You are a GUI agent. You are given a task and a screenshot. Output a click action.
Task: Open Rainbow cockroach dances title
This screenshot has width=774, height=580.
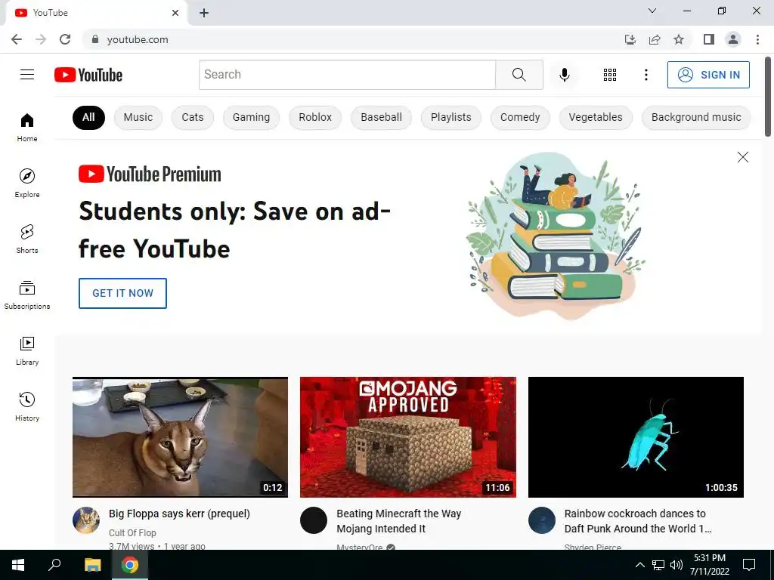(x=638, y=521)
